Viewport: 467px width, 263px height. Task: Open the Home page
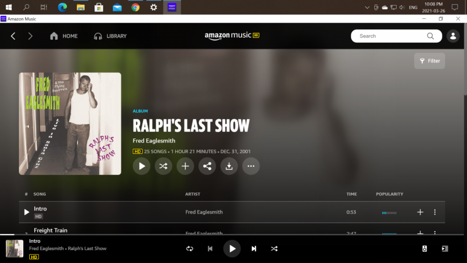click(64, 36)
